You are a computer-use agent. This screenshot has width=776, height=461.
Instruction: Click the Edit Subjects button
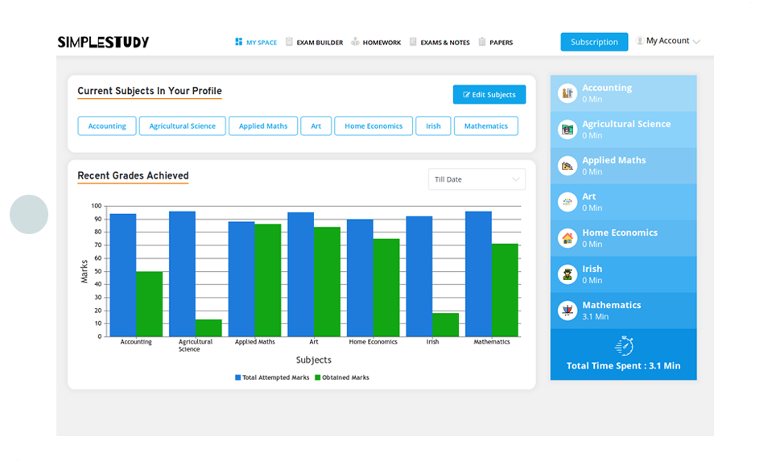click(489, 95)
